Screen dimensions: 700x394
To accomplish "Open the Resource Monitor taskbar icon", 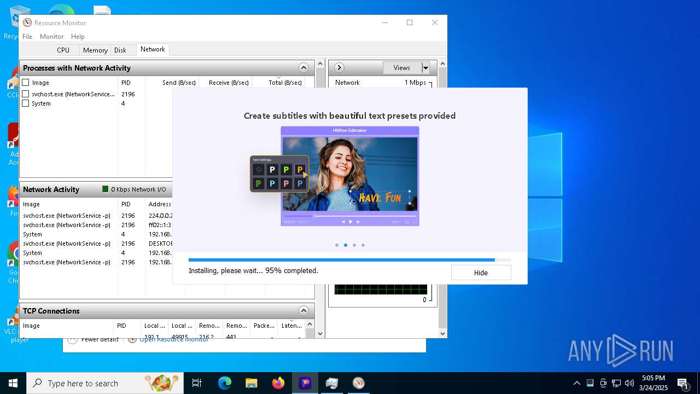I will [358, 383].
